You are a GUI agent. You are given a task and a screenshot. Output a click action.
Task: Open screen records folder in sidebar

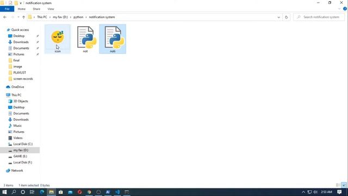[23, 78]
